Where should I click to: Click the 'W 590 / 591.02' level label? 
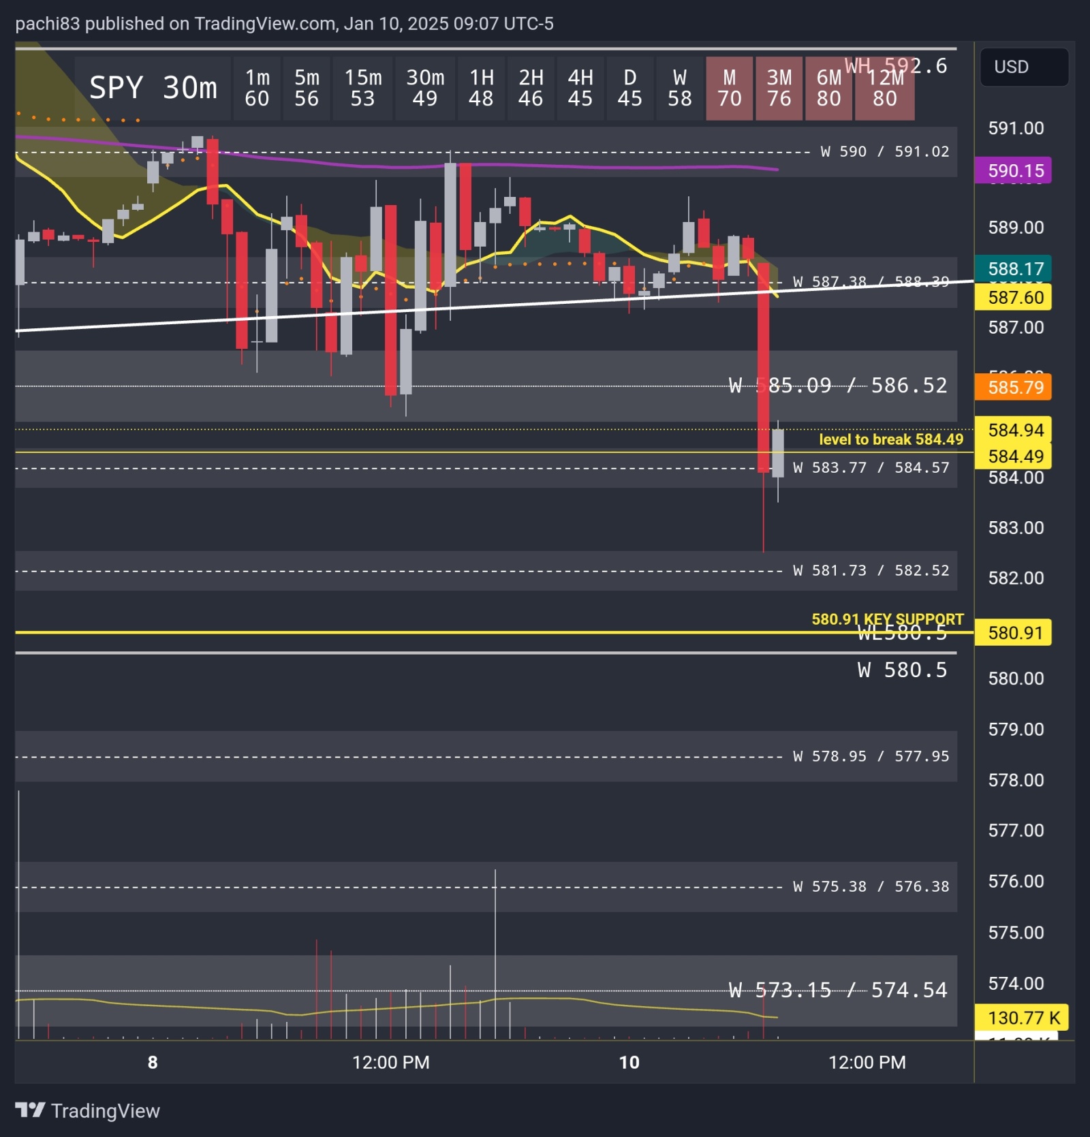[885, 151]
